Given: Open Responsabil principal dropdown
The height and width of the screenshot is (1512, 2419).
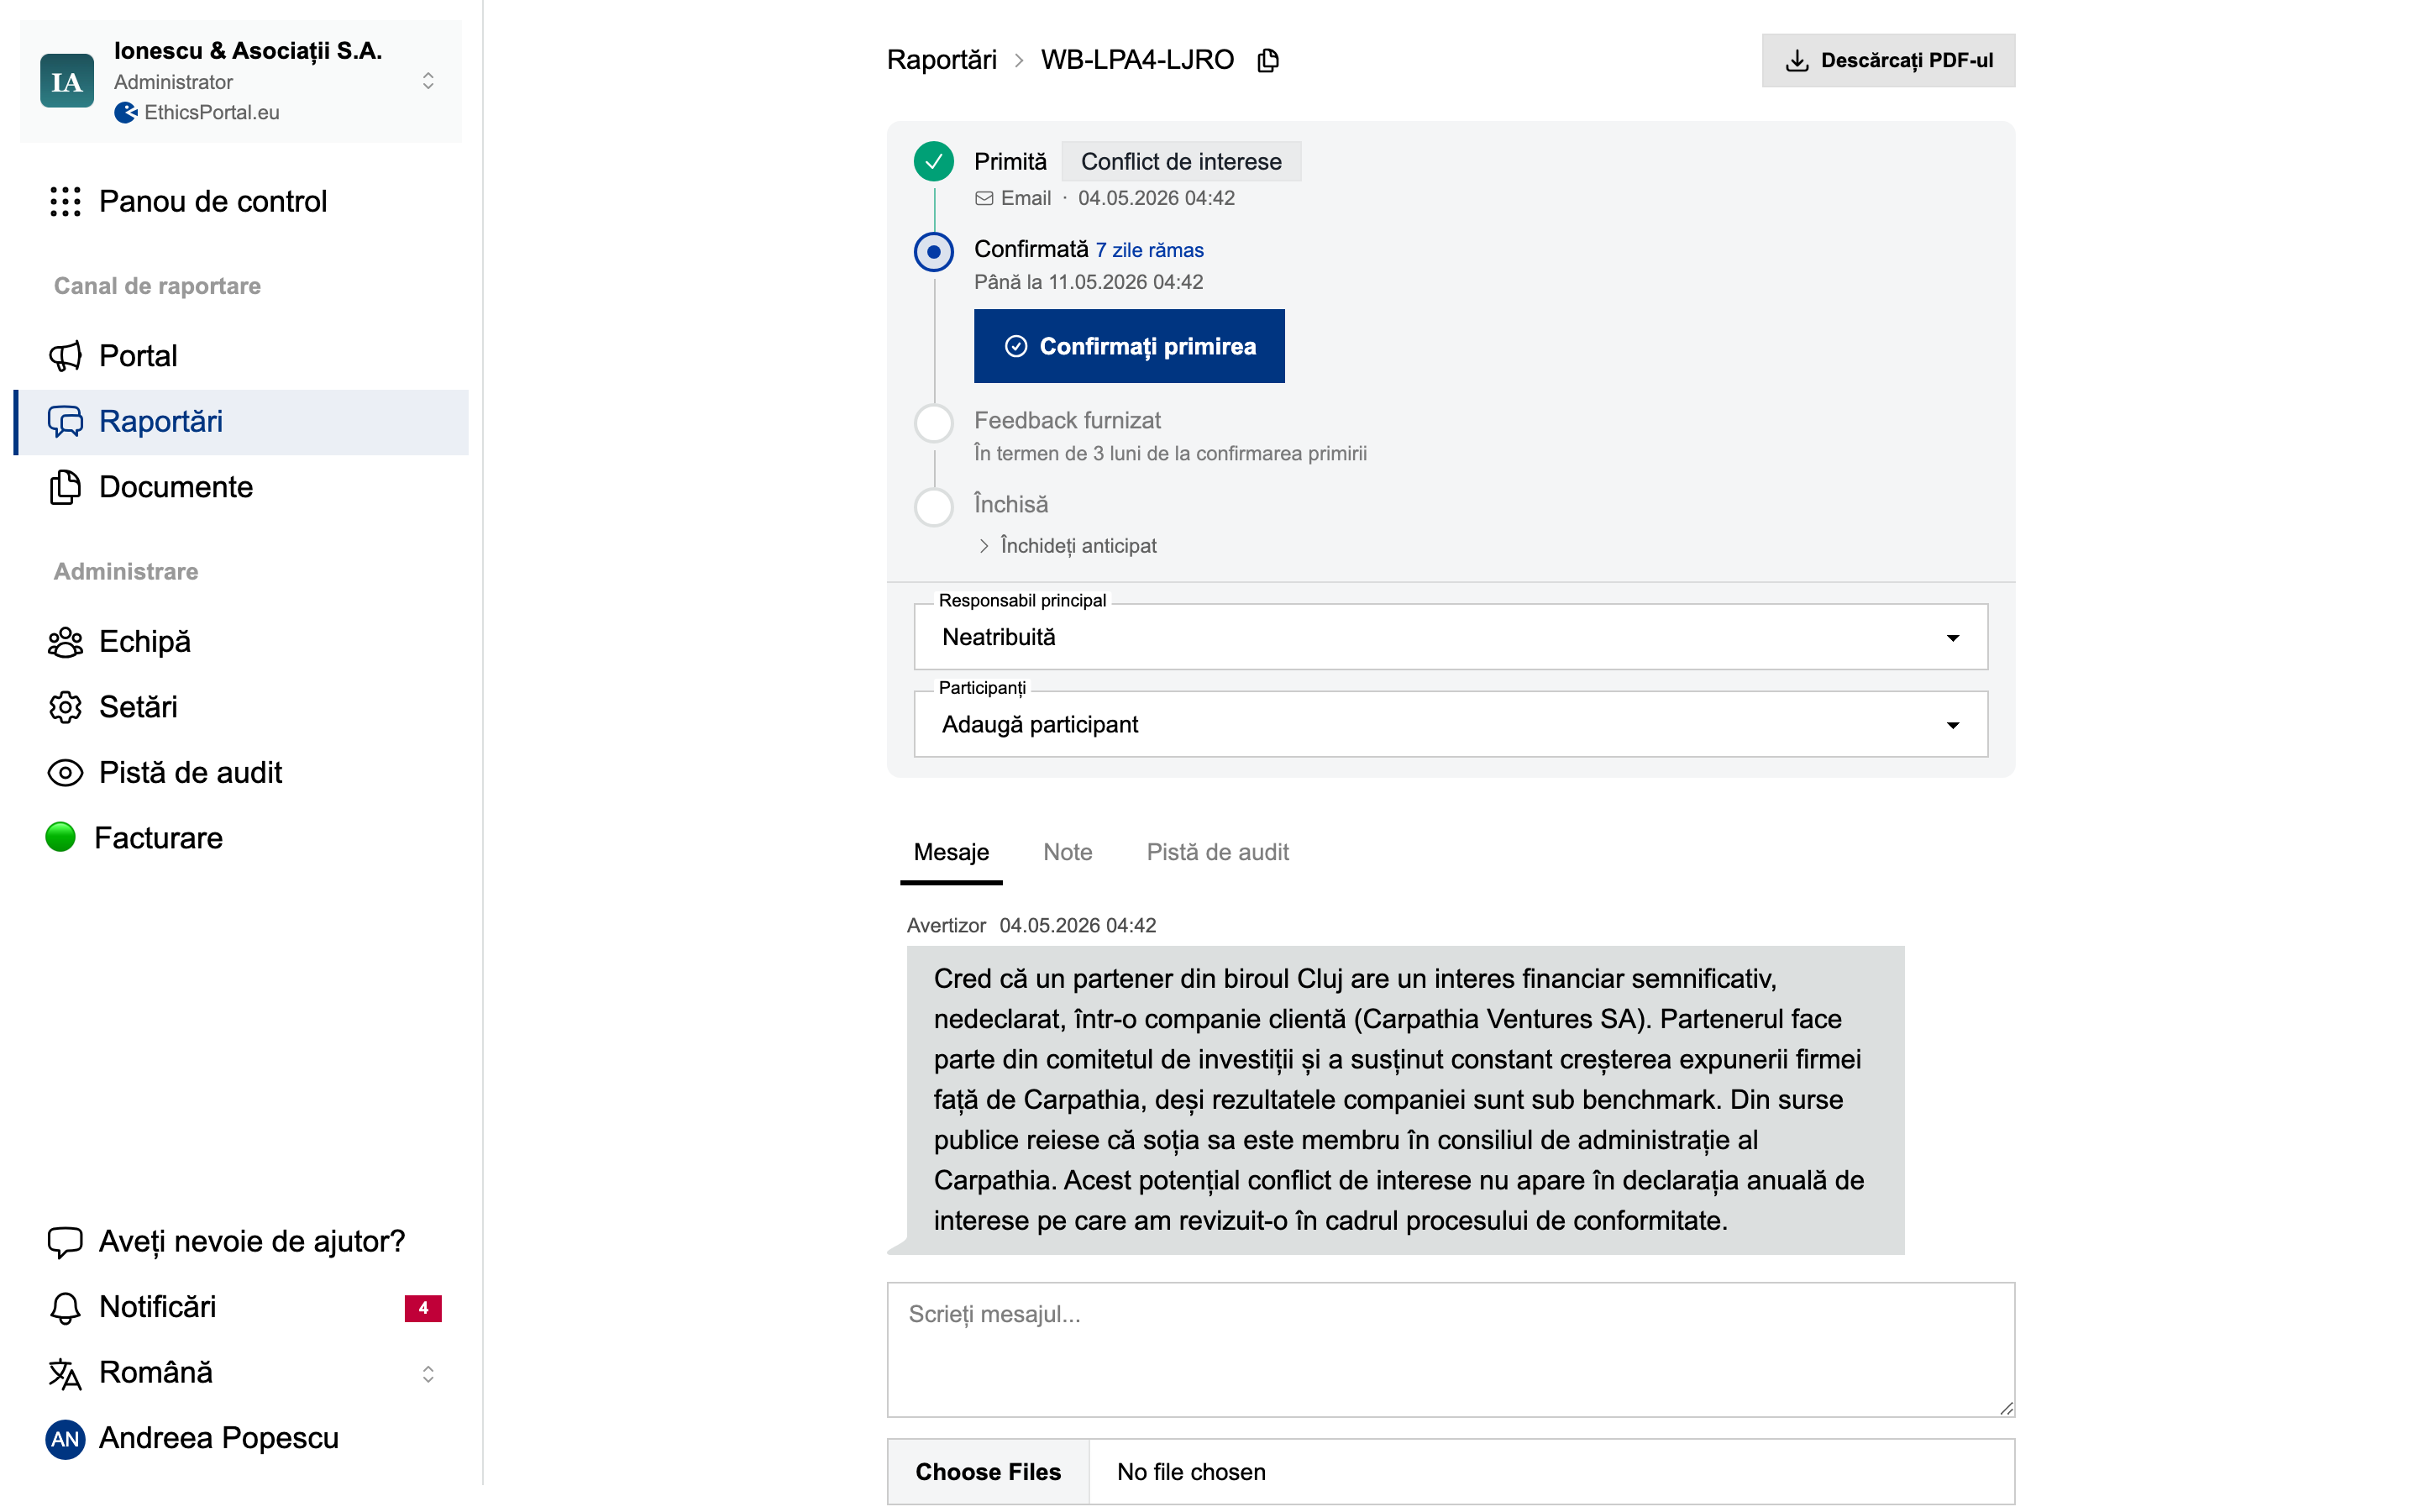Looking at the screenshot, I should 1451,637.
